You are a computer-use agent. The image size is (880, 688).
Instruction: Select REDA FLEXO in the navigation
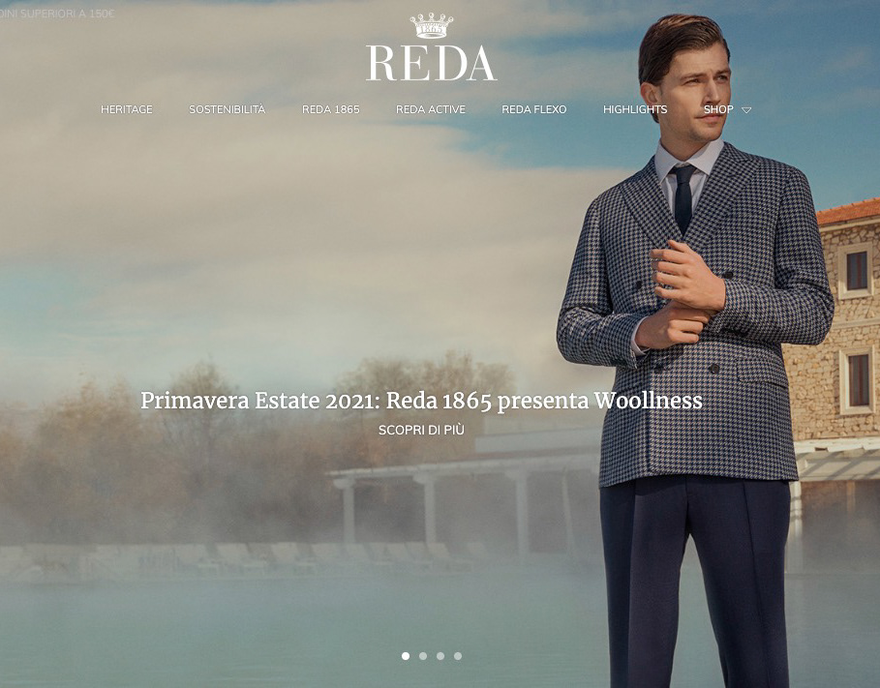(x=533, y=109)
